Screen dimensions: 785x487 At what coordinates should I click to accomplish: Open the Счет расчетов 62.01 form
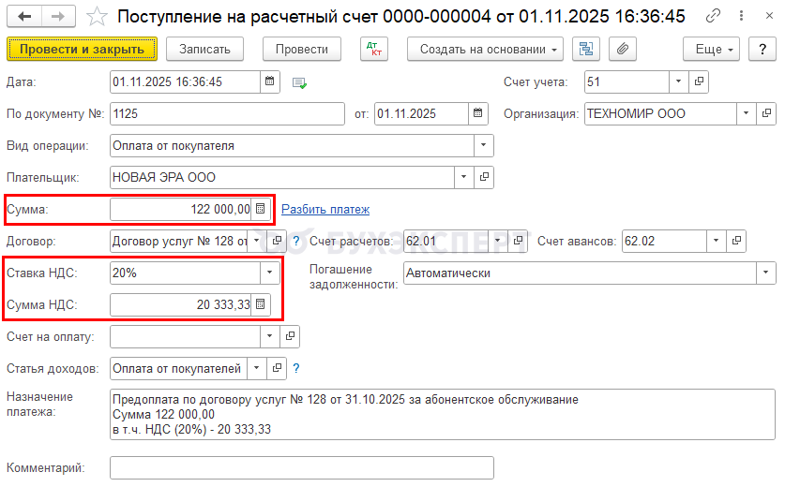[x=518, y=241]
